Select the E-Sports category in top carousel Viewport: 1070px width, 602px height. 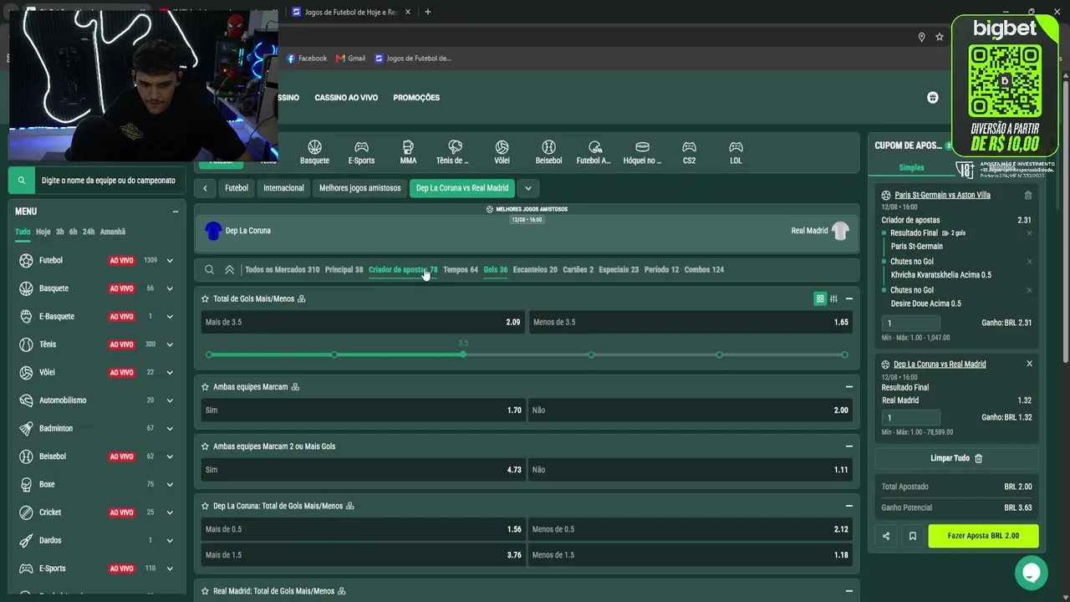[x=361, y=152]
